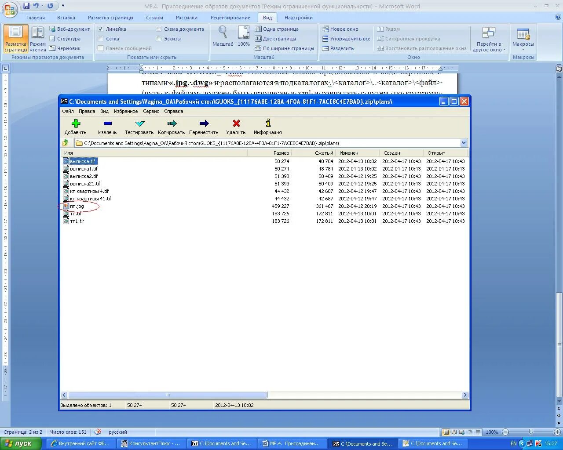Click Одна страница button

(x=277, y=29)
